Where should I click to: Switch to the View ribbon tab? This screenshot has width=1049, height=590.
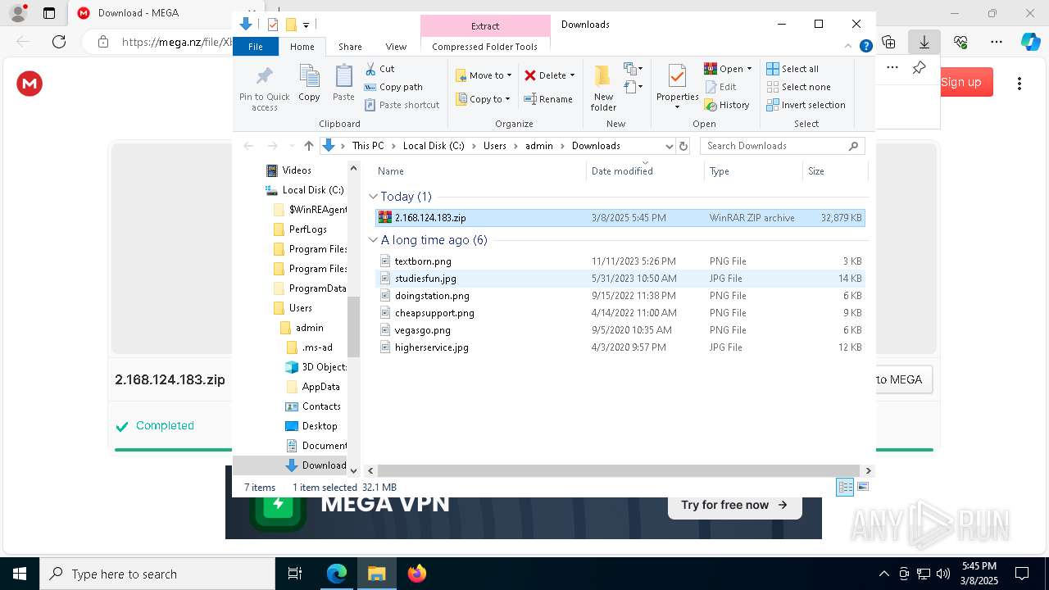click(396, 47)
